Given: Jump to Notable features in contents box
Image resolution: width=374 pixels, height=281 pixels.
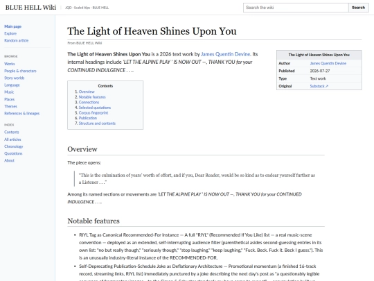Looking at the screenshot, I should (92, 97).
